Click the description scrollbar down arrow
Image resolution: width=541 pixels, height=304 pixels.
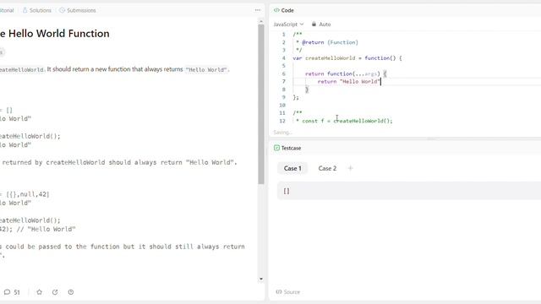(x=261, y=279)
